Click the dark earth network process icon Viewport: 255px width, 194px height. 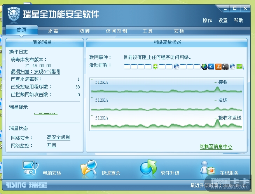204,67
